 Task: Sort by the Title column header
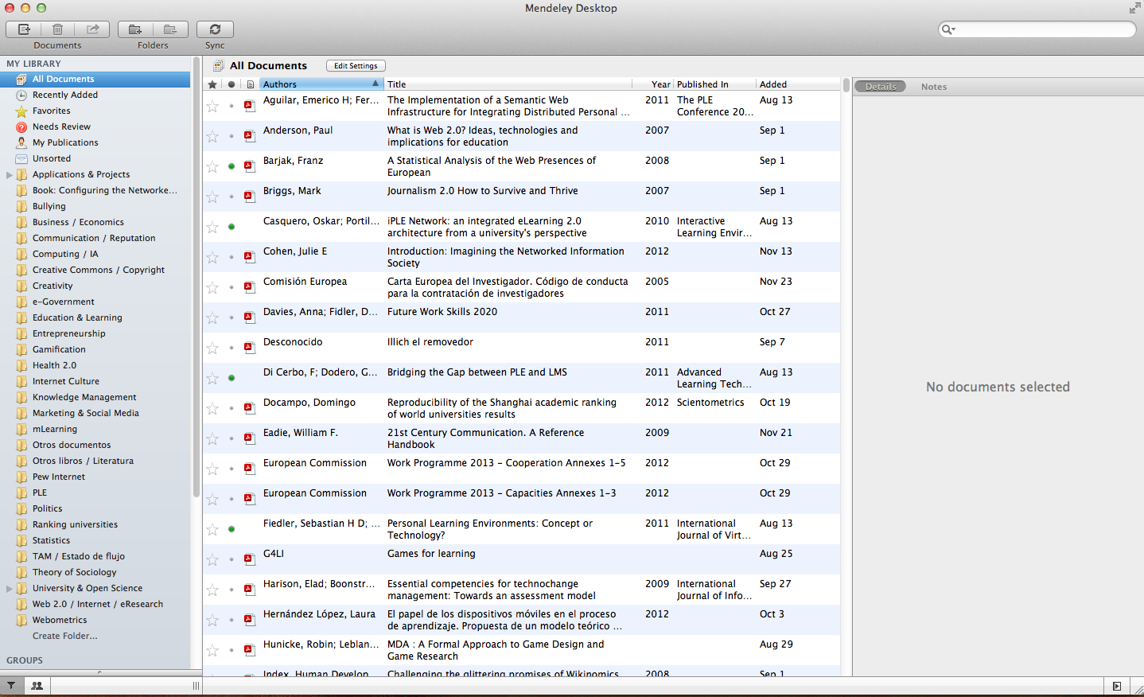tap(508, 84)
